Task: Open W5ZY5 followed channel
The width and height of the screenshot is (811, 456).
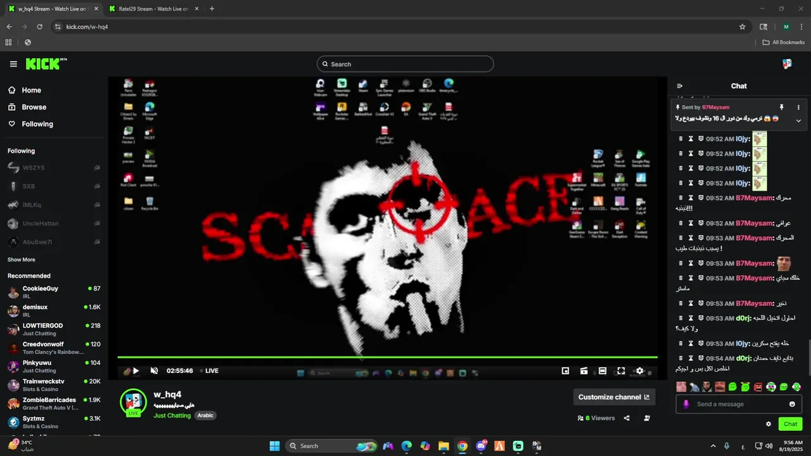Action: coord(54,168)
